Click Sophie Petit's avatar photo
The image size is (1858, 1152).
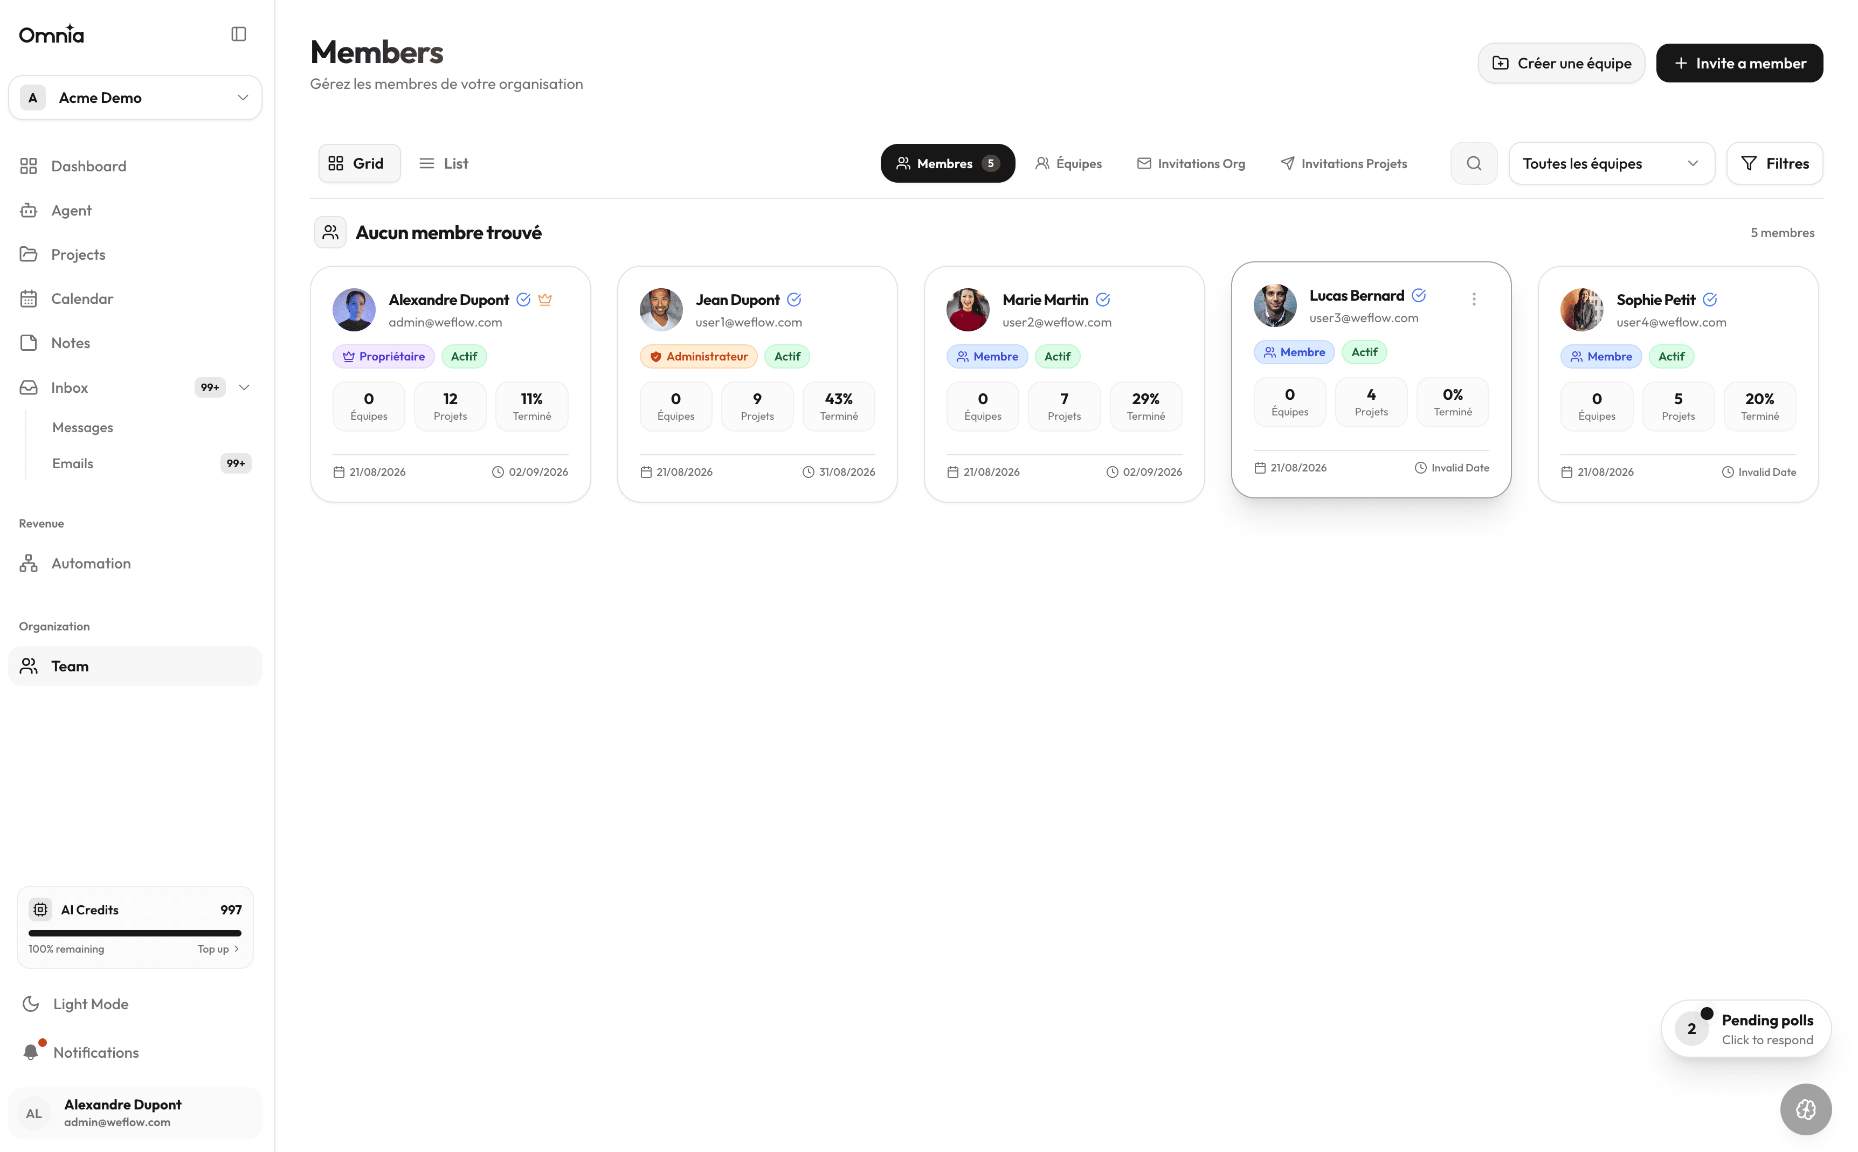coord(1582,309)
